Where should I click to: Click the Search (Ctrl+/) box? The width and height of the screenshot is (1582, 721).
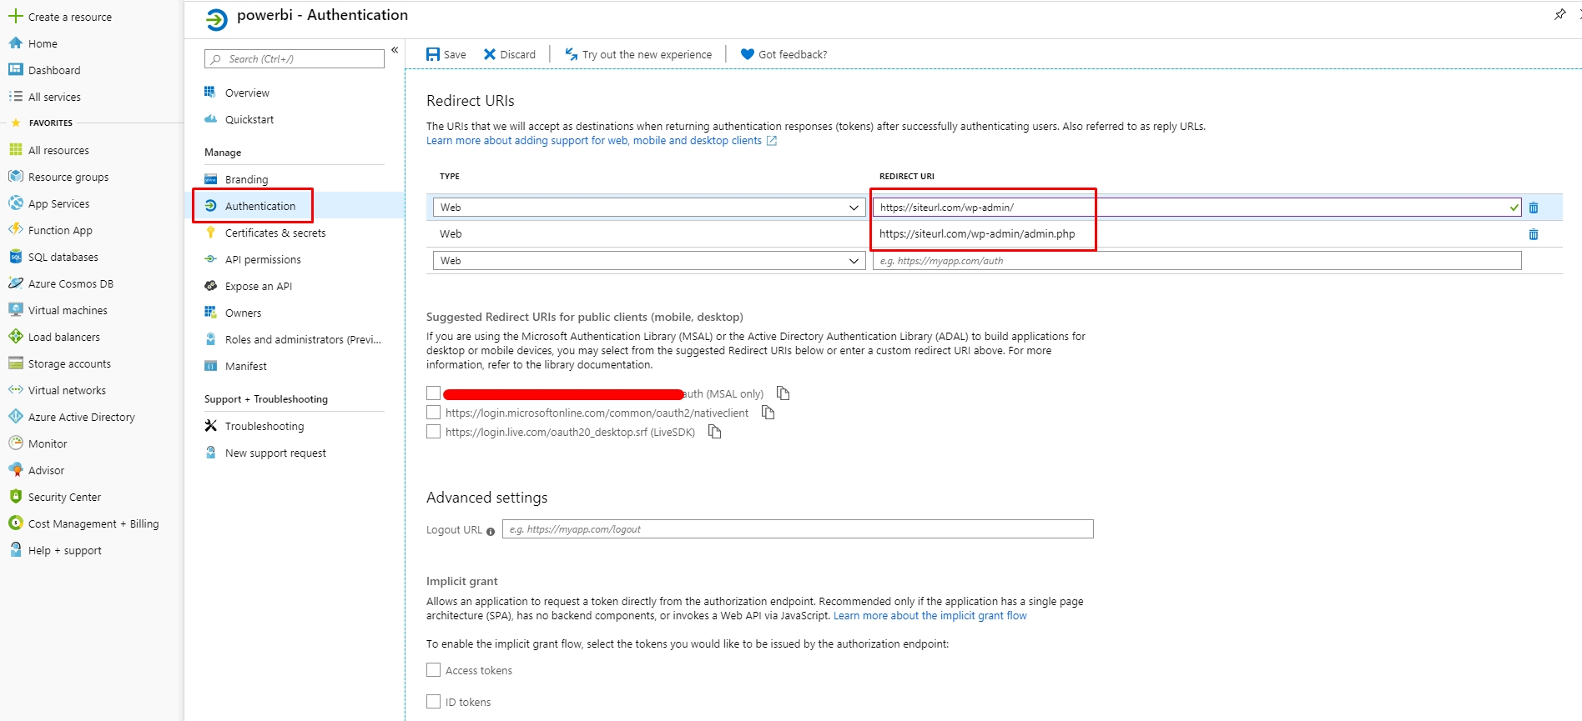click(x=295, y=58)
